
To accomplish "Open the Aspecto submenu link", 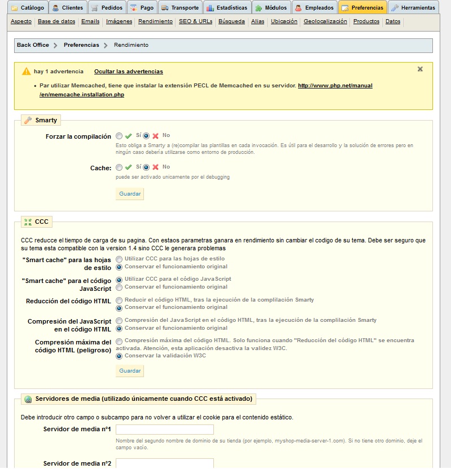I will [x=21, y=21].
